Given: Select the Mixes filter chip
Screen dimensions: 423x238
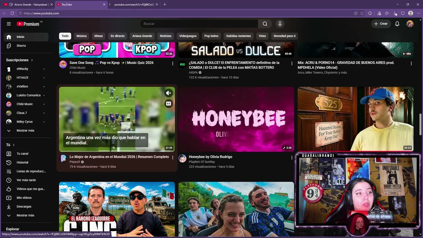Looking at the screenshot, I should point(98,36).
